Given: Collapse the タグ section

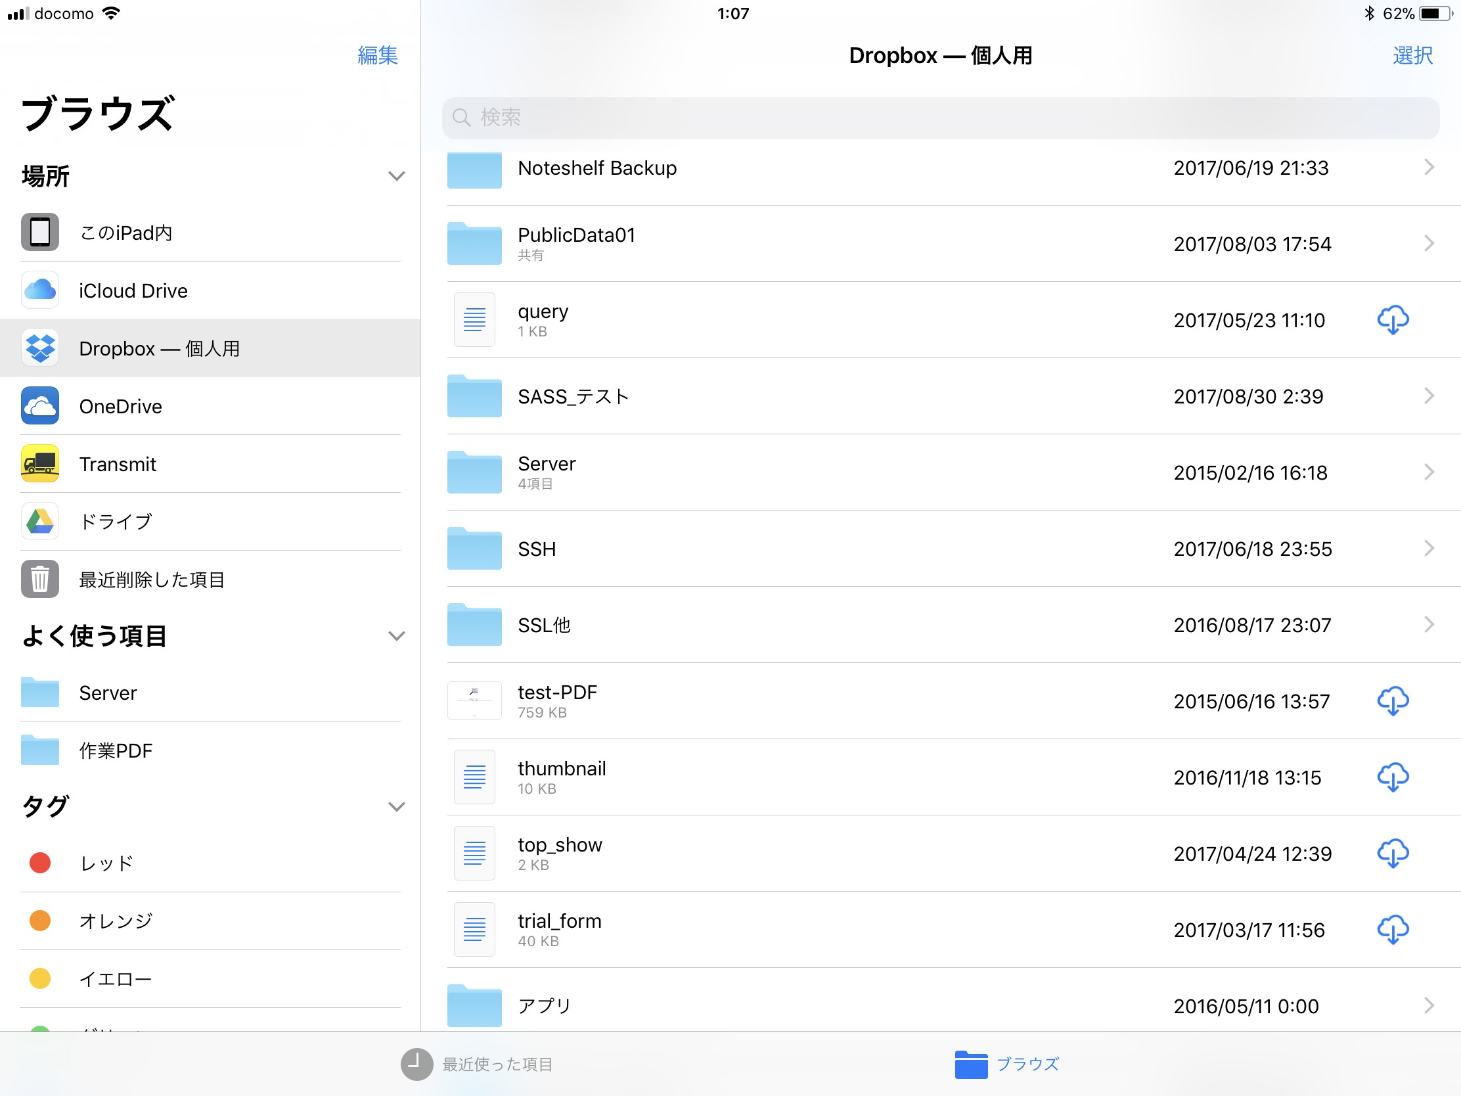Looking at the screenshot, I should tap(396, 807).
